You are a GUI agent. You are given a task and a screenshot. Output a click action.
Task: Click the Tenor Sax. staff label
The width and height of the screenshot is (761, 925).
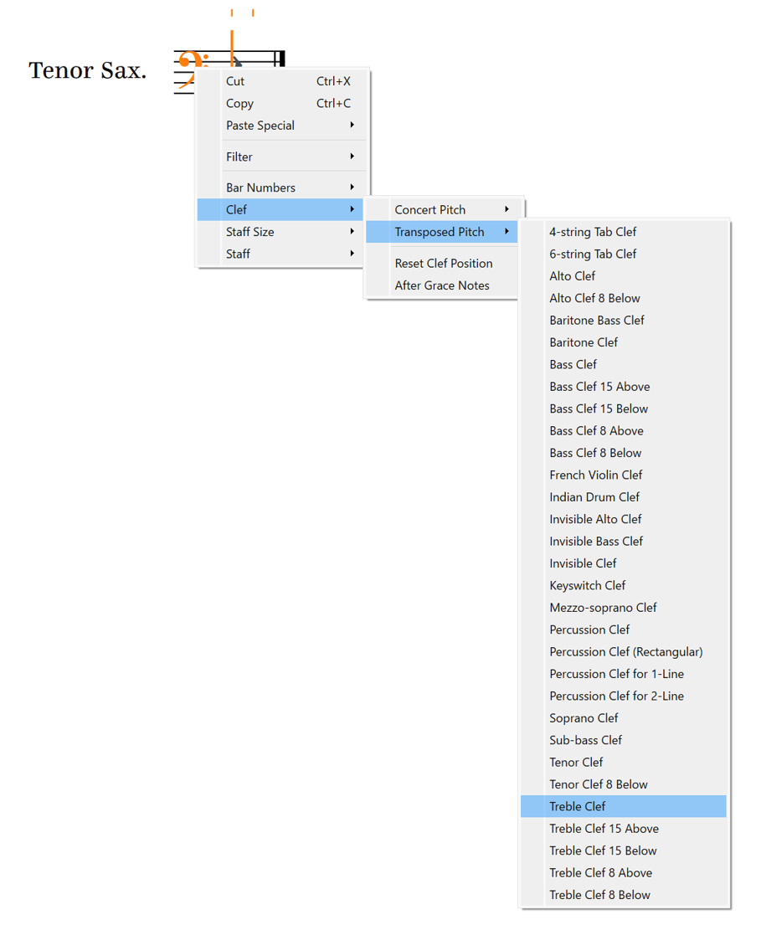click(x=87, y=70)
